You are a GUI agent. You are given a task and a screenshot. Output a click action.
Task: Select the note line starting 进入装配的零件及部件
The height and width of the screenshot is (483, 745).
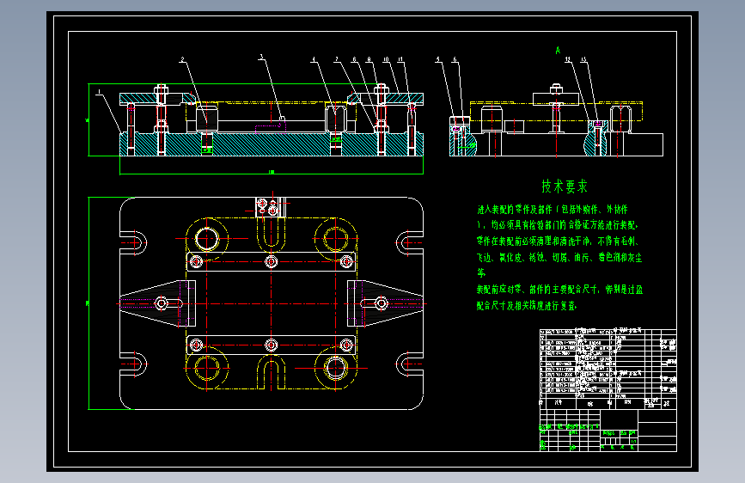[553, 209]
